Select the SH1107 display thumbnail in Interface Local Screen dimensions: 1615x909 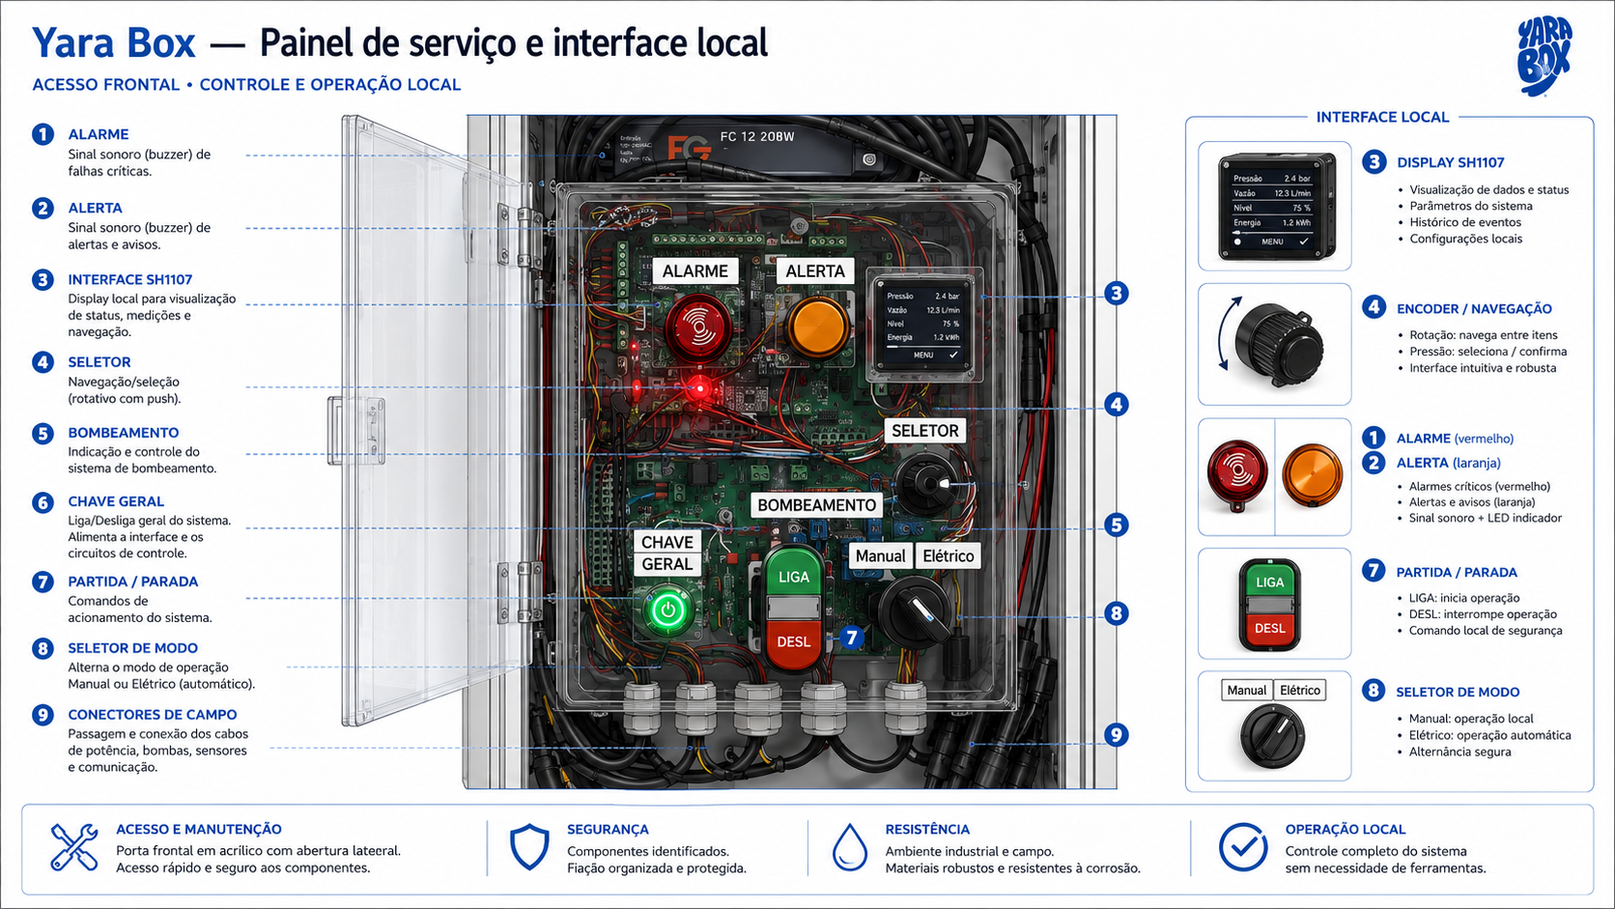click(x=1275, y=207)
